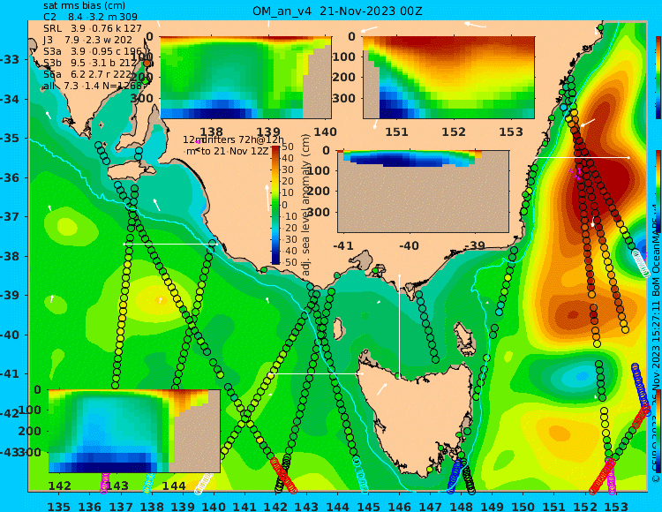This screenshot has width=662, height=512.
Task: Click the 'adj. sea level anomaly (cm)' label
Action: point(306,205)
